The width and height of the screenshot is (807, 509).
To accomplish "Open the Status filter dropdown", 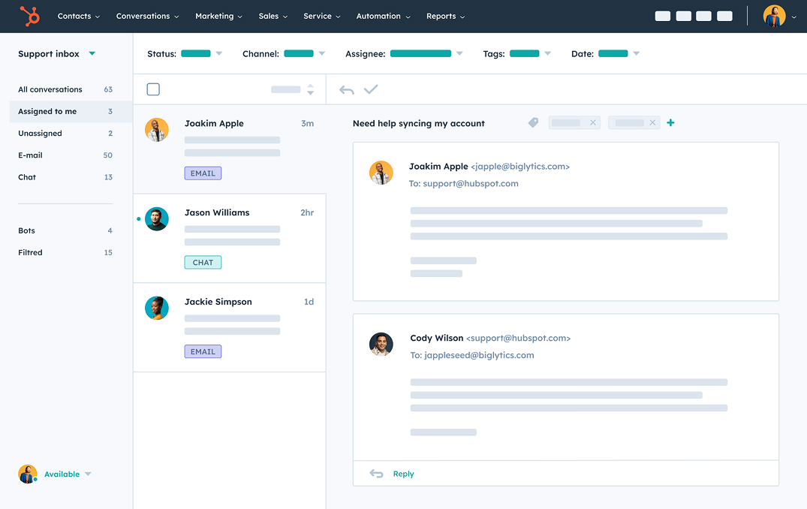I will (201, 53).
